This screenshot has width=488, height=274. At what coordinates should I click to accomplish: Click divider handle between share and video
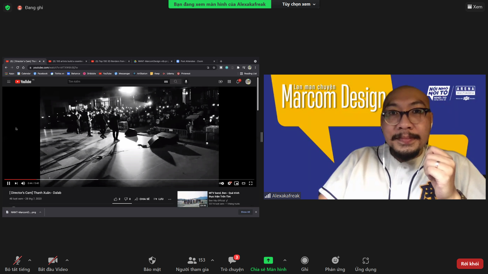(x=262, y=137)
